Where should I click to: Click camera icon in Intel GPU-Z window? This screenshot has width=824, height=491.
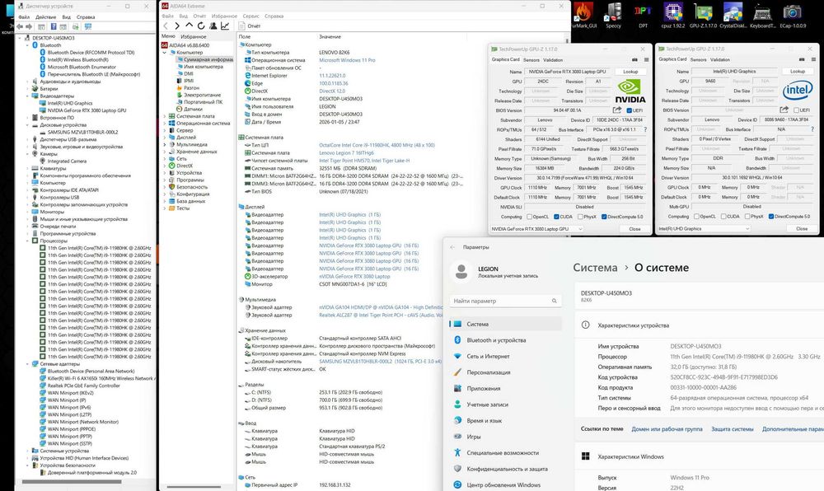[802, 59]
